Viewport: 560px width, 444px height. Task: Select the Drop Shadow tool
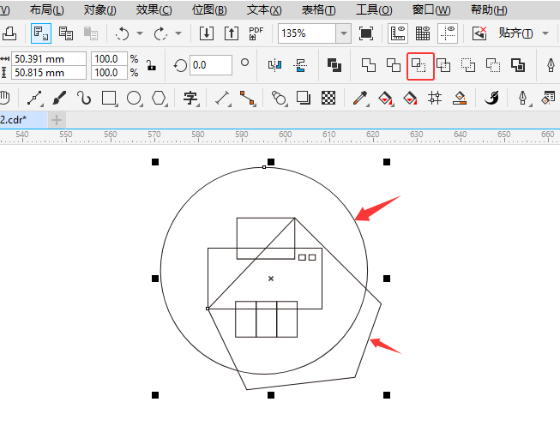pyautogui.click(x=304, y=98)
